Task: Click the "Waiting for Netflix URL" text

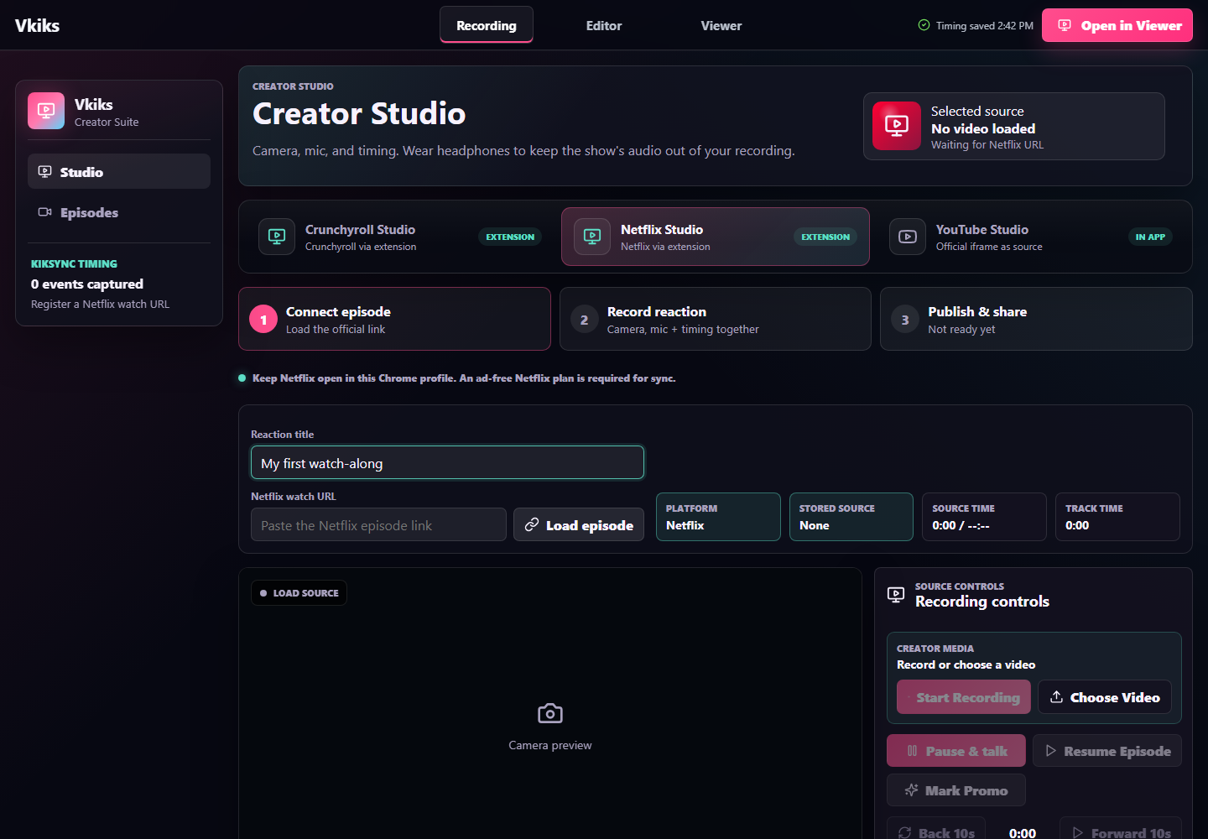Action: (x=987, y=144)
